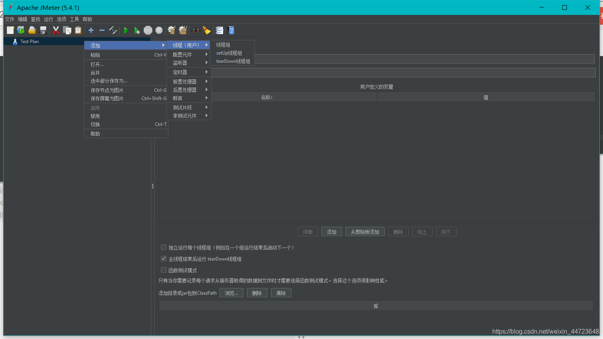Click the Paste clipboard icon
The width and height of the screenshot is (603, 339).
tap(78, 30)
